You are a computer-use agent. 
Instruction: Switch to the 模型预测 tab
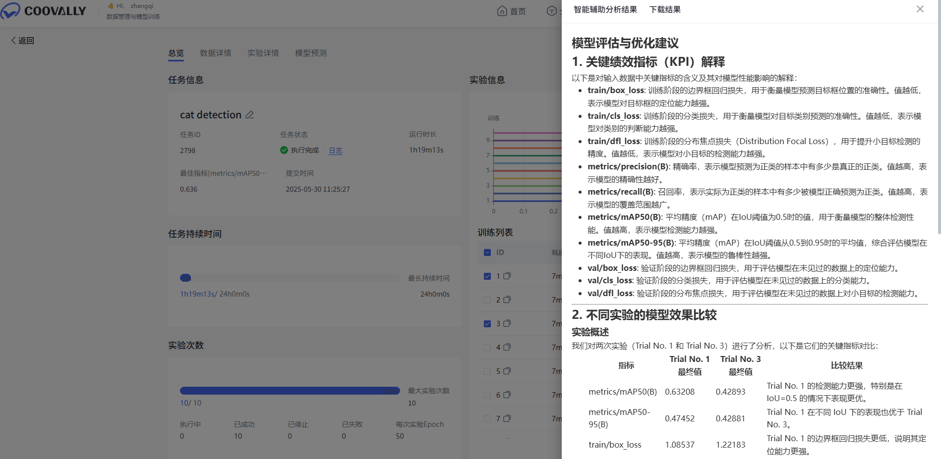pos(311,53)
